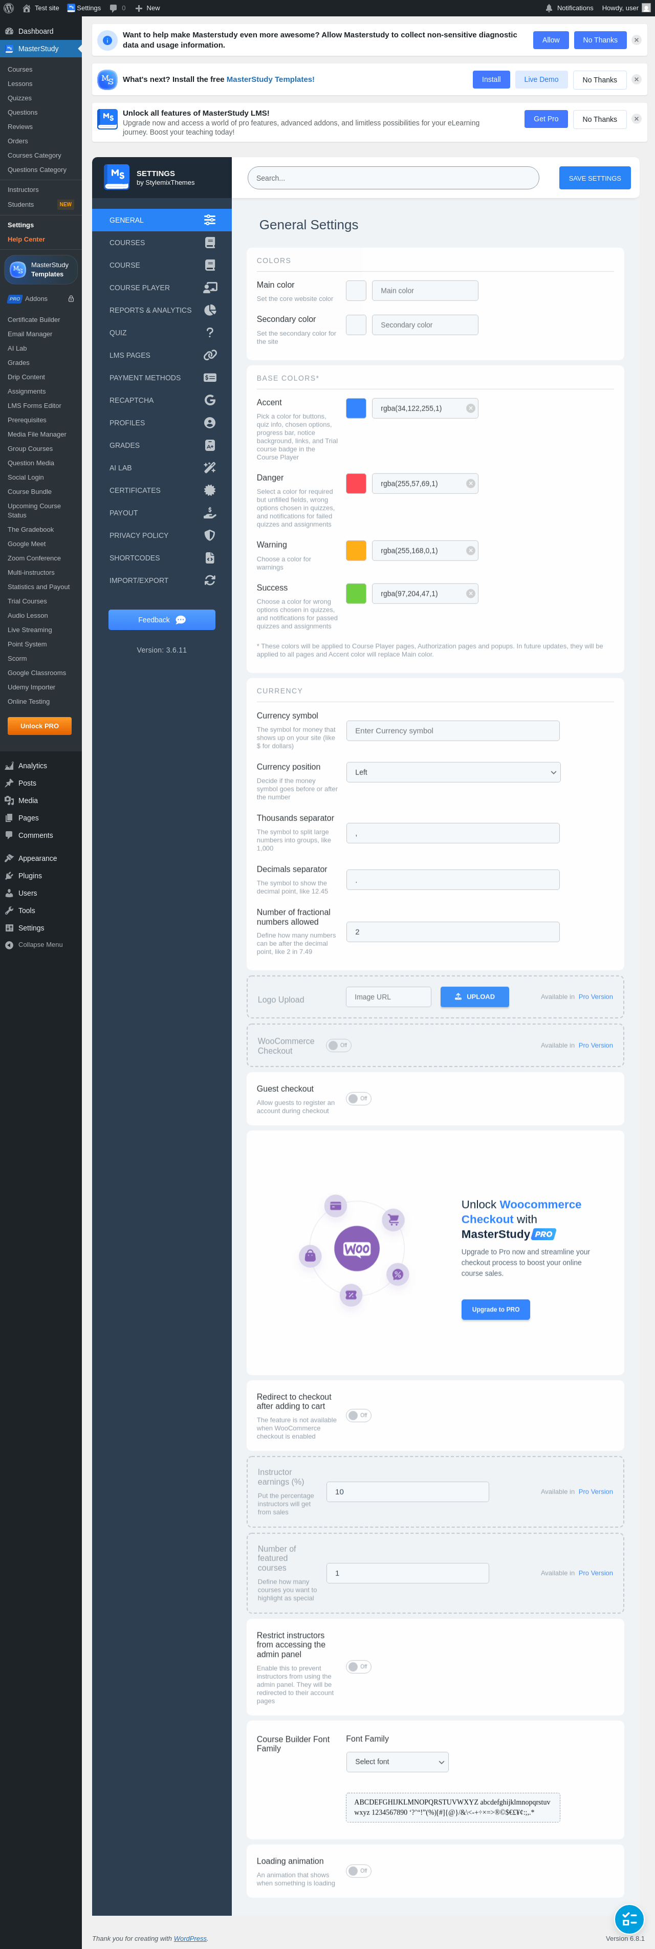This screenshot has height=1949, width=655.
Task: Open the Success color swatch
Action: (x=356, y=594)
